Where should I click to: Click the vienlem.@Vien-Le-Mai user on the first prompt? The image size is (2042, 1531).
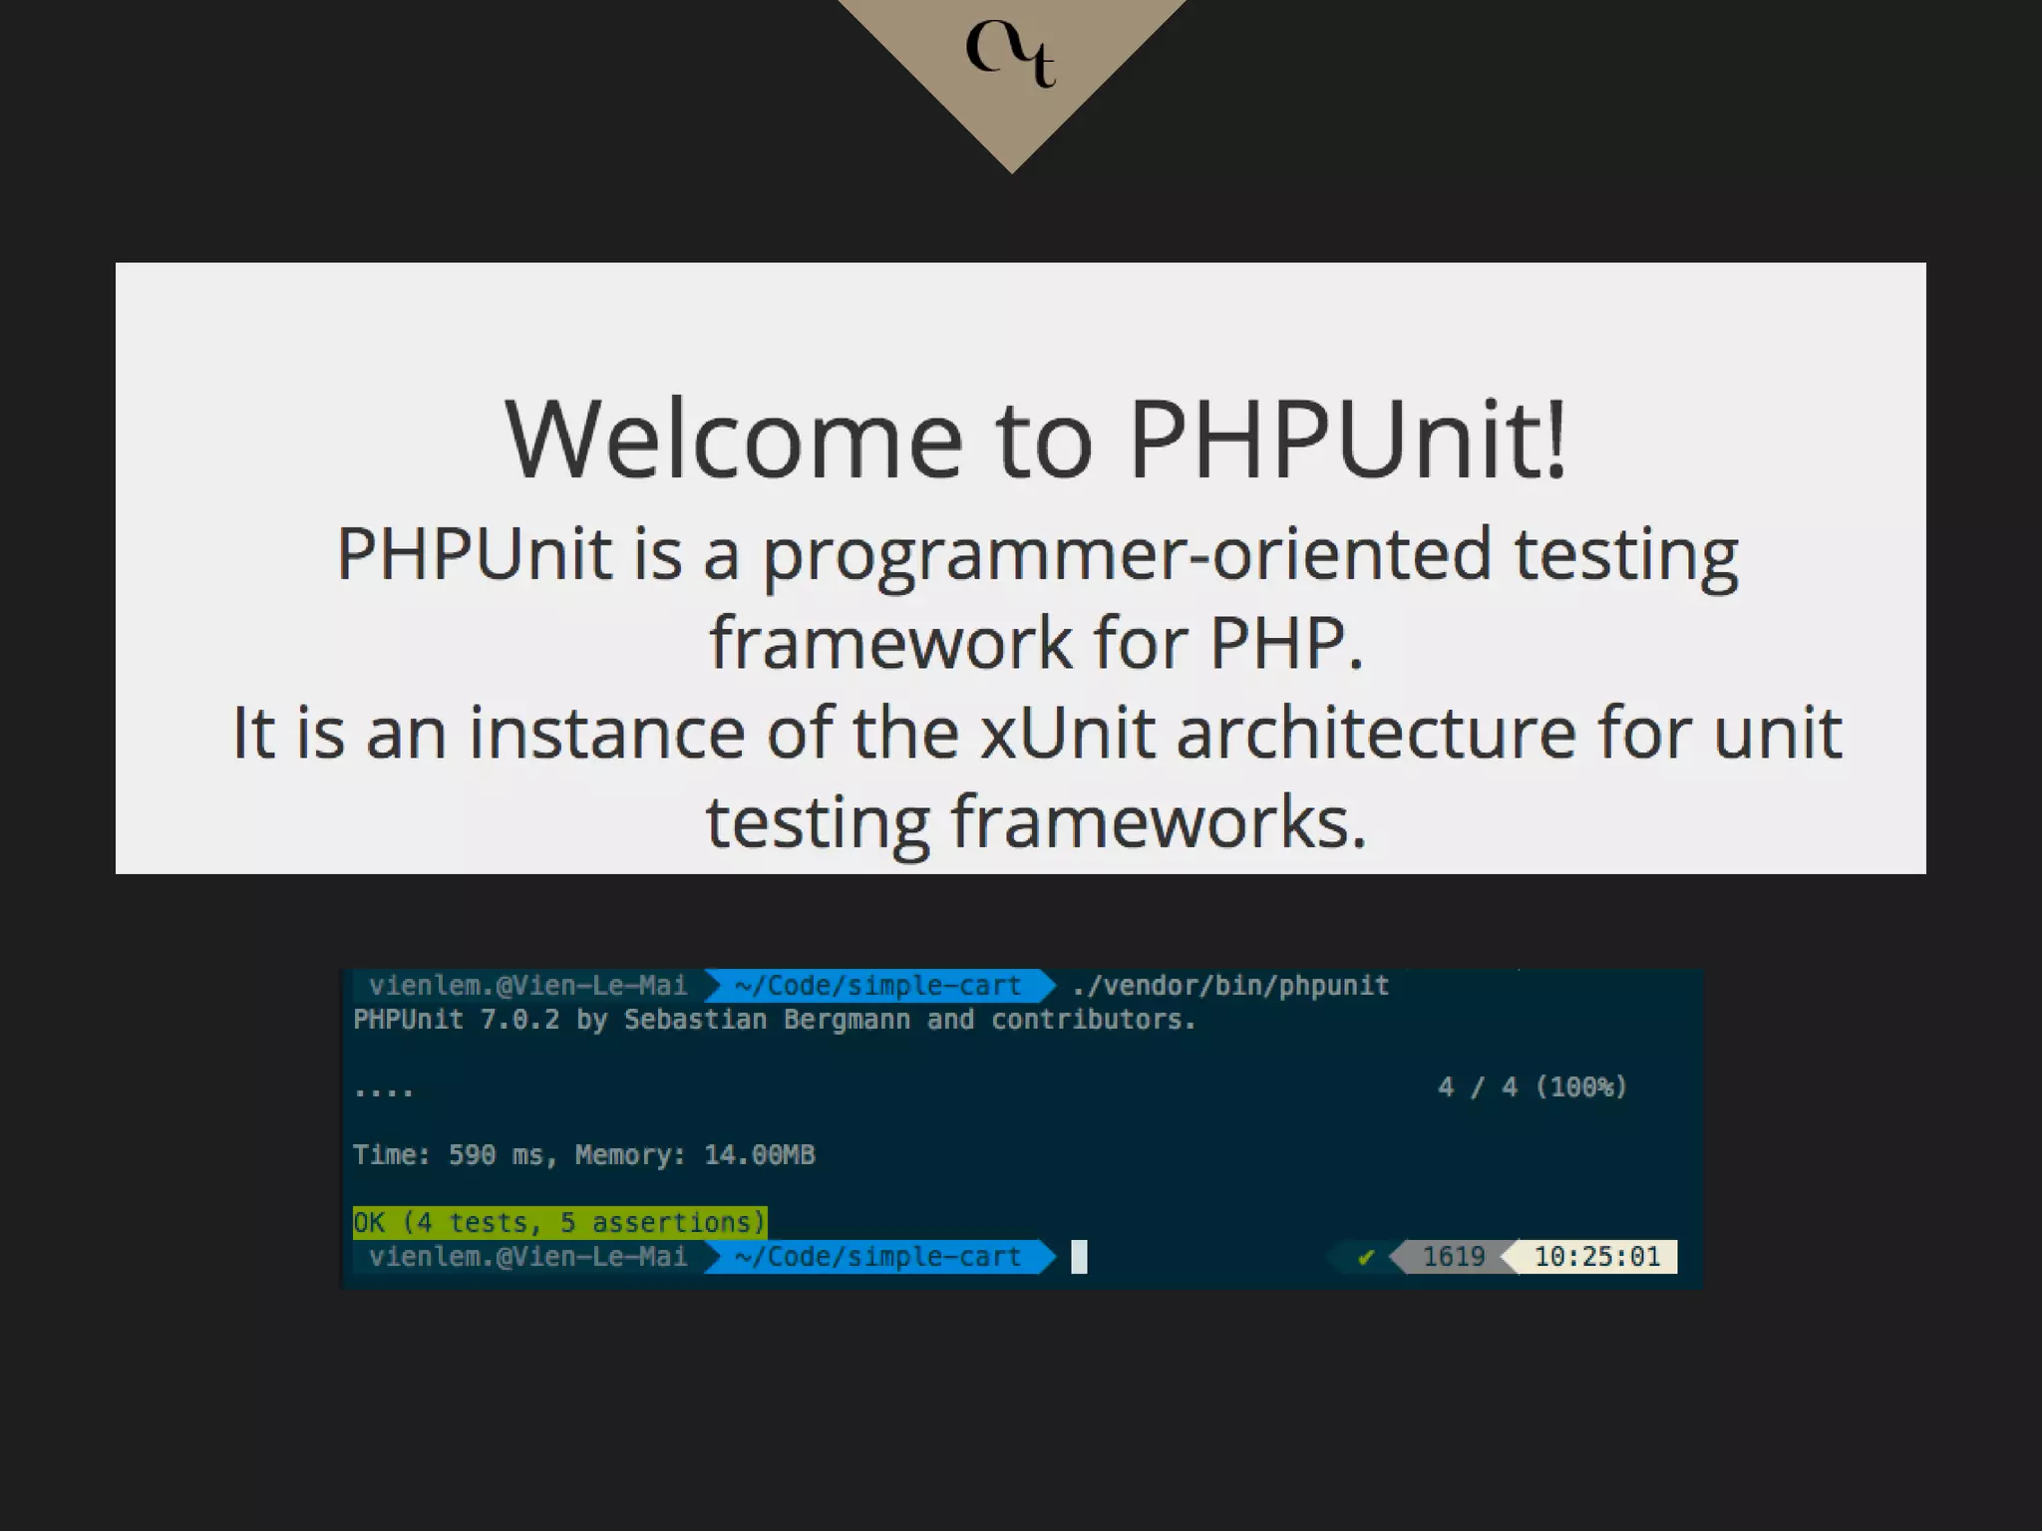[527, 986]
